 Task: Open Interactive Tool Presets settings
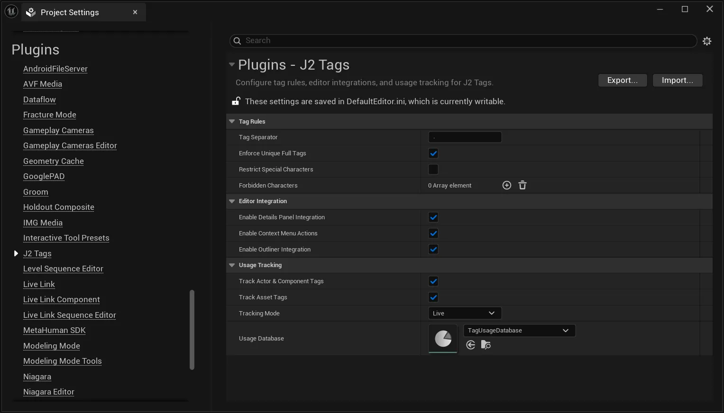[x=66, y=238]
